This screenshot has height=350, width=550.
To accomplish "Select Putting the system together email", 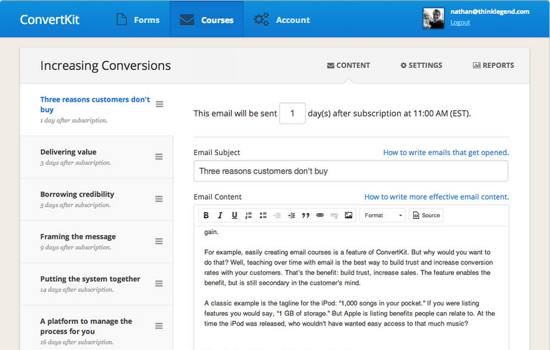I will coord(96,284).
